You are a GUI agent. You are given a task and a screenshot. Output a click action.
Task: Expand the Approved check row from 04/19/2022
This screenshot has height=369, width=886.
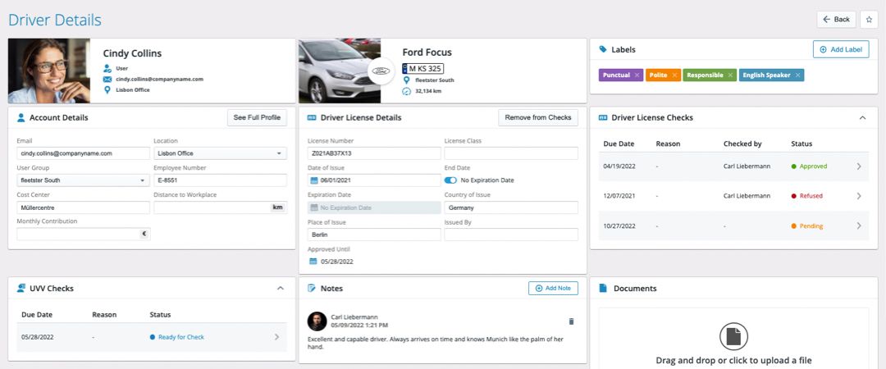coord(859,166)
